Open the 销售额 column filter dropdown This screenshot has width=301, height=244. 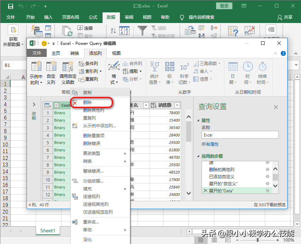177,105
